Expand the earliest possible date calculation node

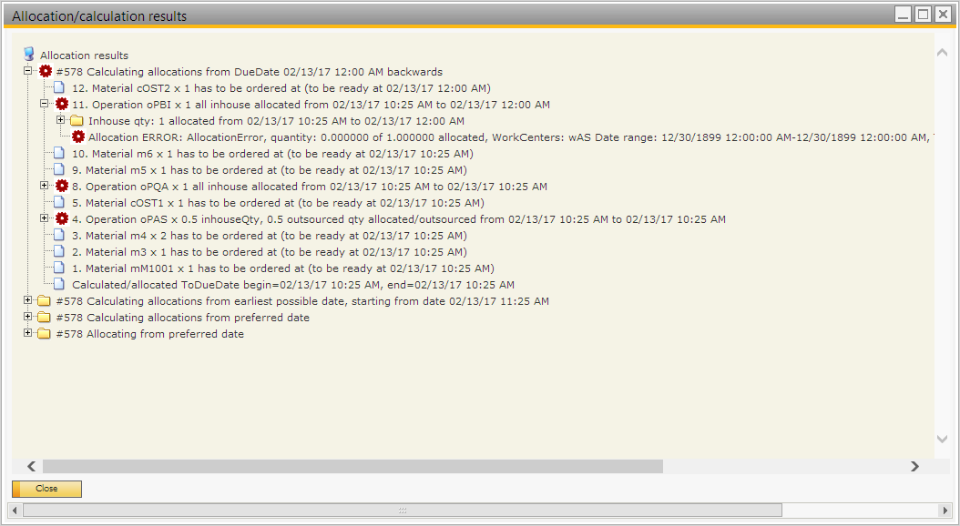point(28,301)
